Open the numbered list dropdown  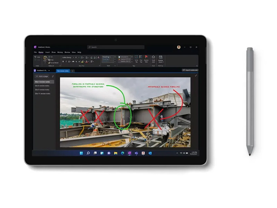point(87,58)
